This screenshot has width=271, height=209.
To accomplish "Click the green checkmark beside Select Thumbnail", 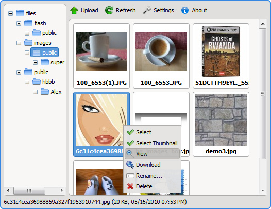I will click(x=130, y=143).
